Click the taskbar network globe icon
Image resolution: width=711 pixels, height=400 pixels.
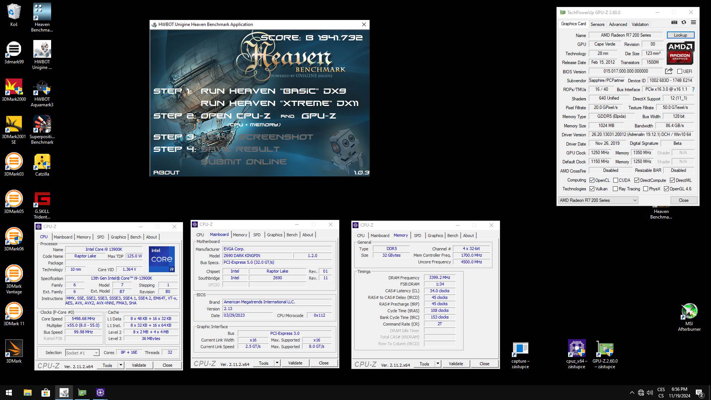tap(641, 393)
